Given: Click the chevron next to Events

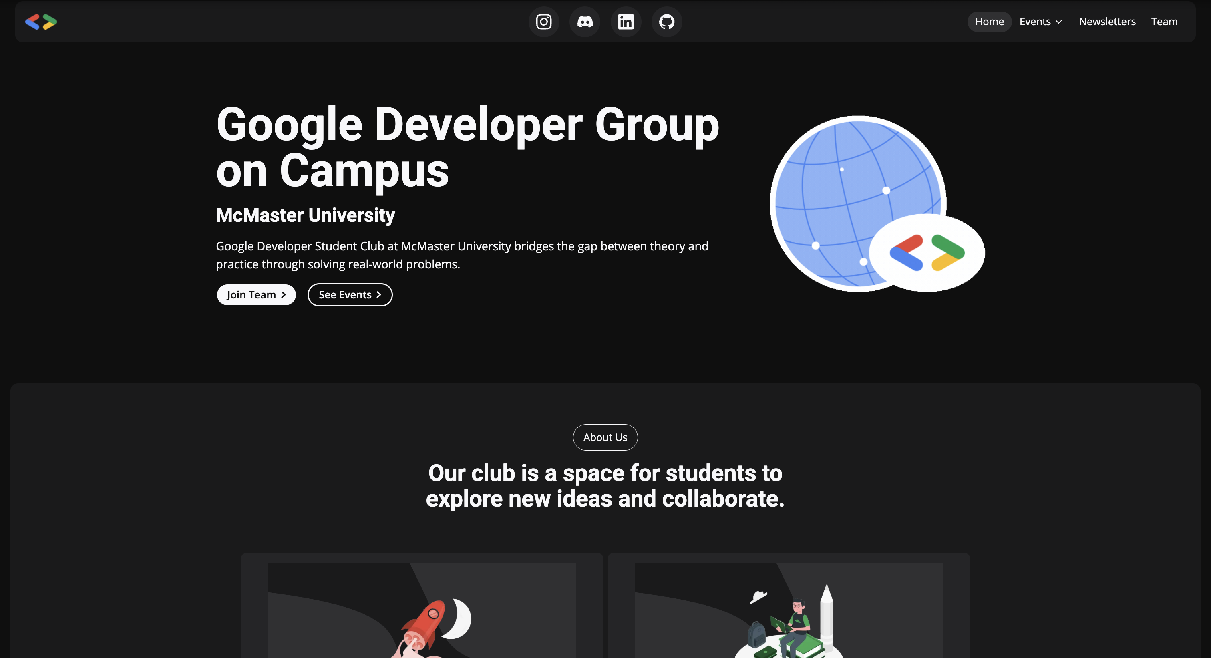Looking at the screenshot, I should click(1059, 22).
